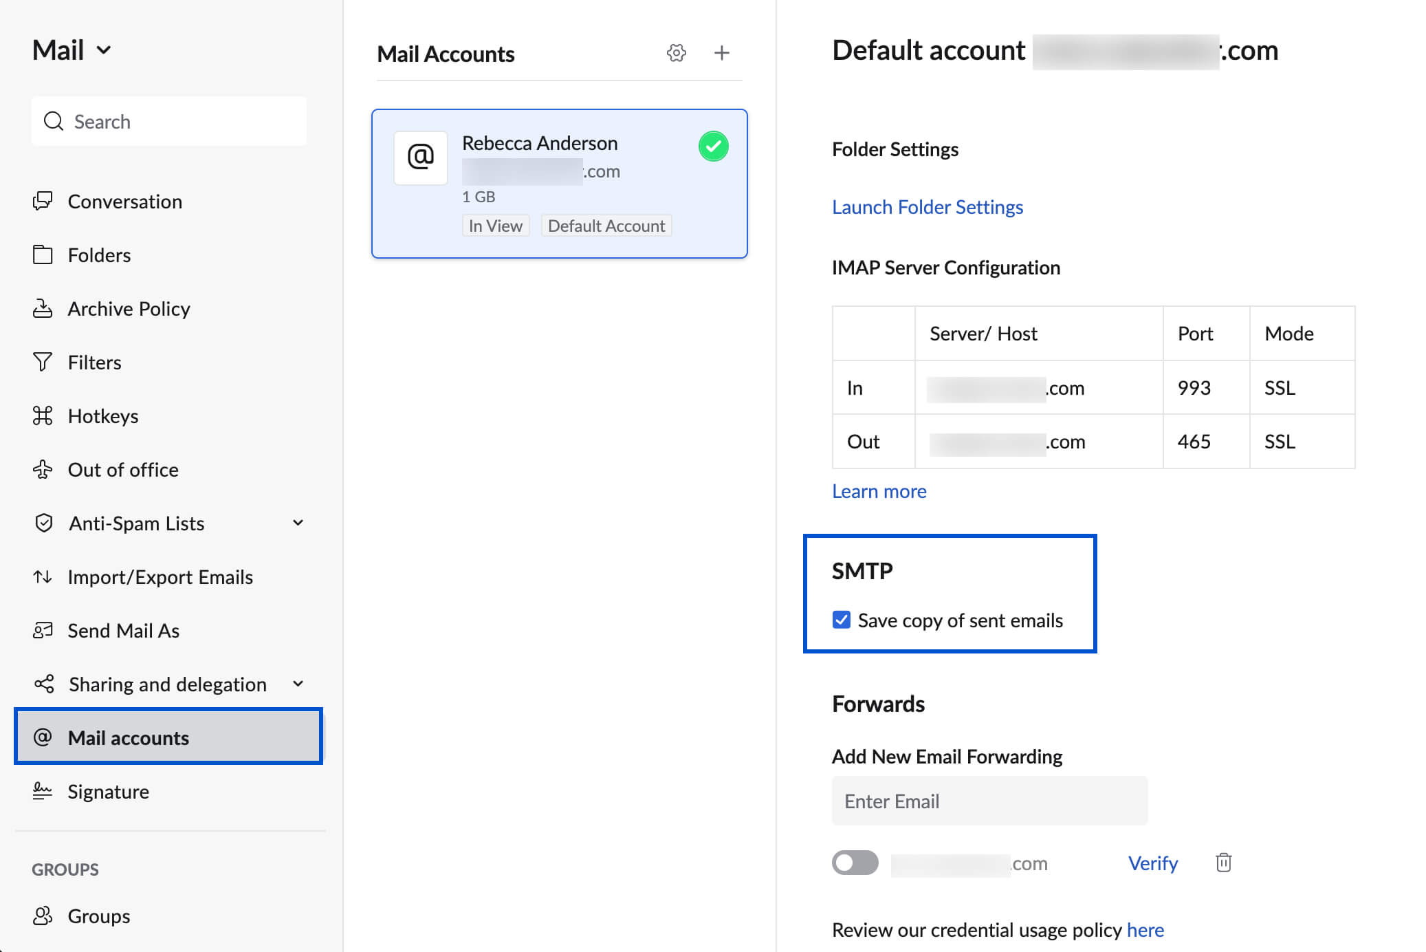1426x952 pixels.
Task: Select the Signature menu item
Action: (106, 790)
